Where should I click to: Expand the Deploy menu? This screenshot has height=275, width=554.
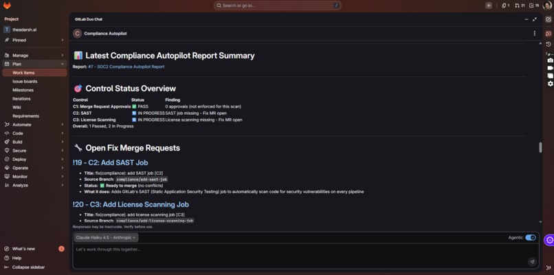click(x=34, y=159)
